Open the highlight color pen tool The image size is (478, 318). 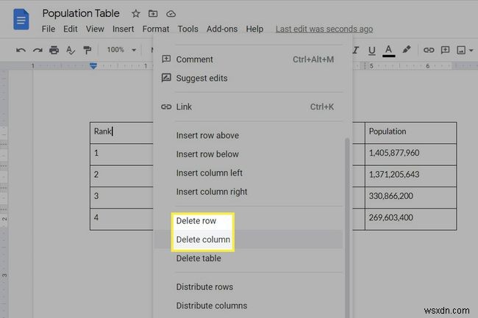tap(407, 50)
